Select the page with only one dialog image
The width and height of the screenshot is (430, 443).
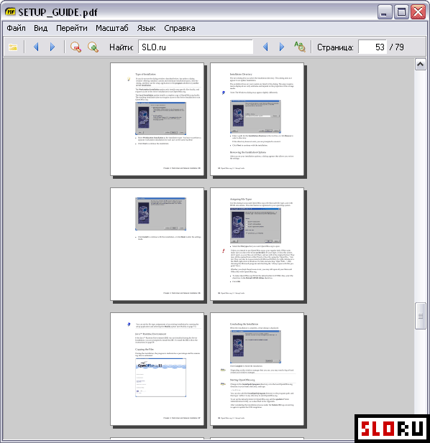point(157,244)
